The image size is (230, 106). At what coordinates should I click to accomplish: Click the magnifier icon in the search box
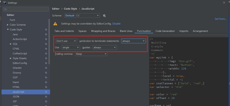tap(5, 9)
